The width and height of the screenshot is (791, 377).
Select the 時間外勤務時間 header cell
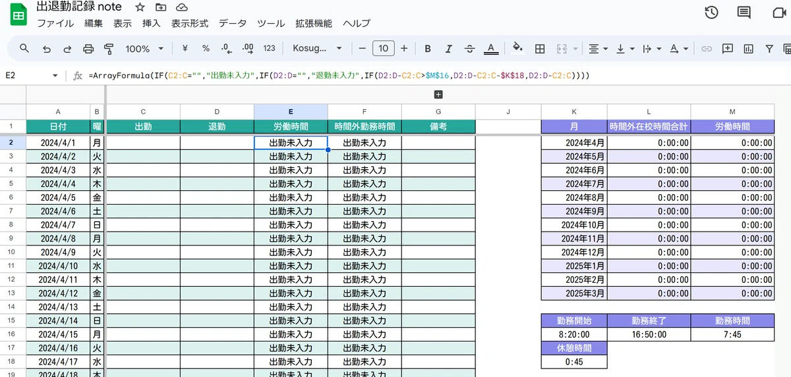point(365,126)
